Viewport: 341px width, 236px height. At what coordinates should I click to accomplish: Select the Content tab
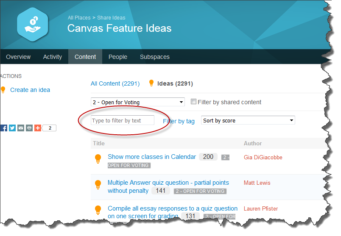[x=85, y=57]
